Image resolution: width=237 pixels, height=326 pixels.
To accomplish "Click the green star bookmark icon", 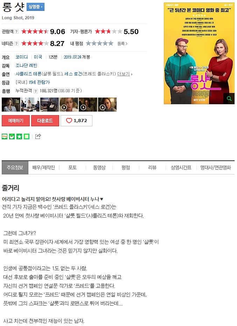I will click(x=19, y=137).
